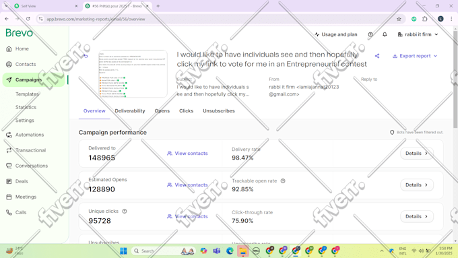Open the browser extensions puzzle icon
This screenshot has width=458, height=258.
425,19
